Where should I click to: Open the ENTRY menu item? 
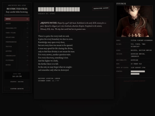click(17, 19)
